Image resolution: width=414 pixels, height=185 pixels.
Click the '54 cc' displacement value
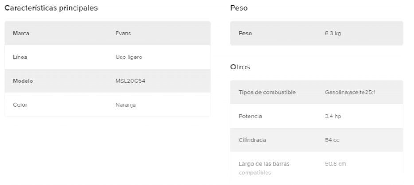[x=332, y=140]
